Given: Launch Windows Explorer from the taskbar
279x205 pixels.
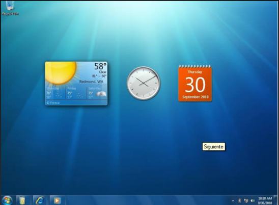Looking at the screenshot, I should tap(22, 200).
